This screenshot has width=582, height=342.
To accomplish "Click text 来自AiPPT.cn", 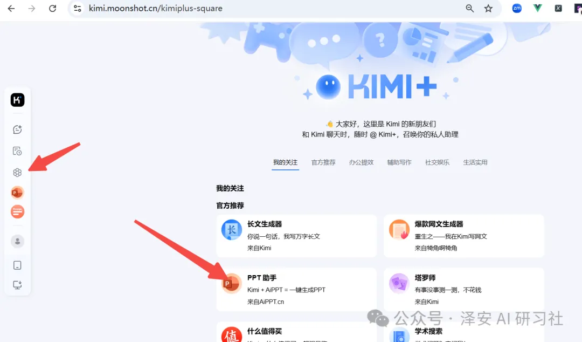I will 265,302.
